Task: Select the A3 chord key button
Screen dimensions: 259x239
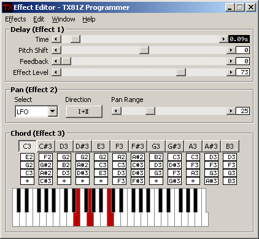Action: point(193,146)
